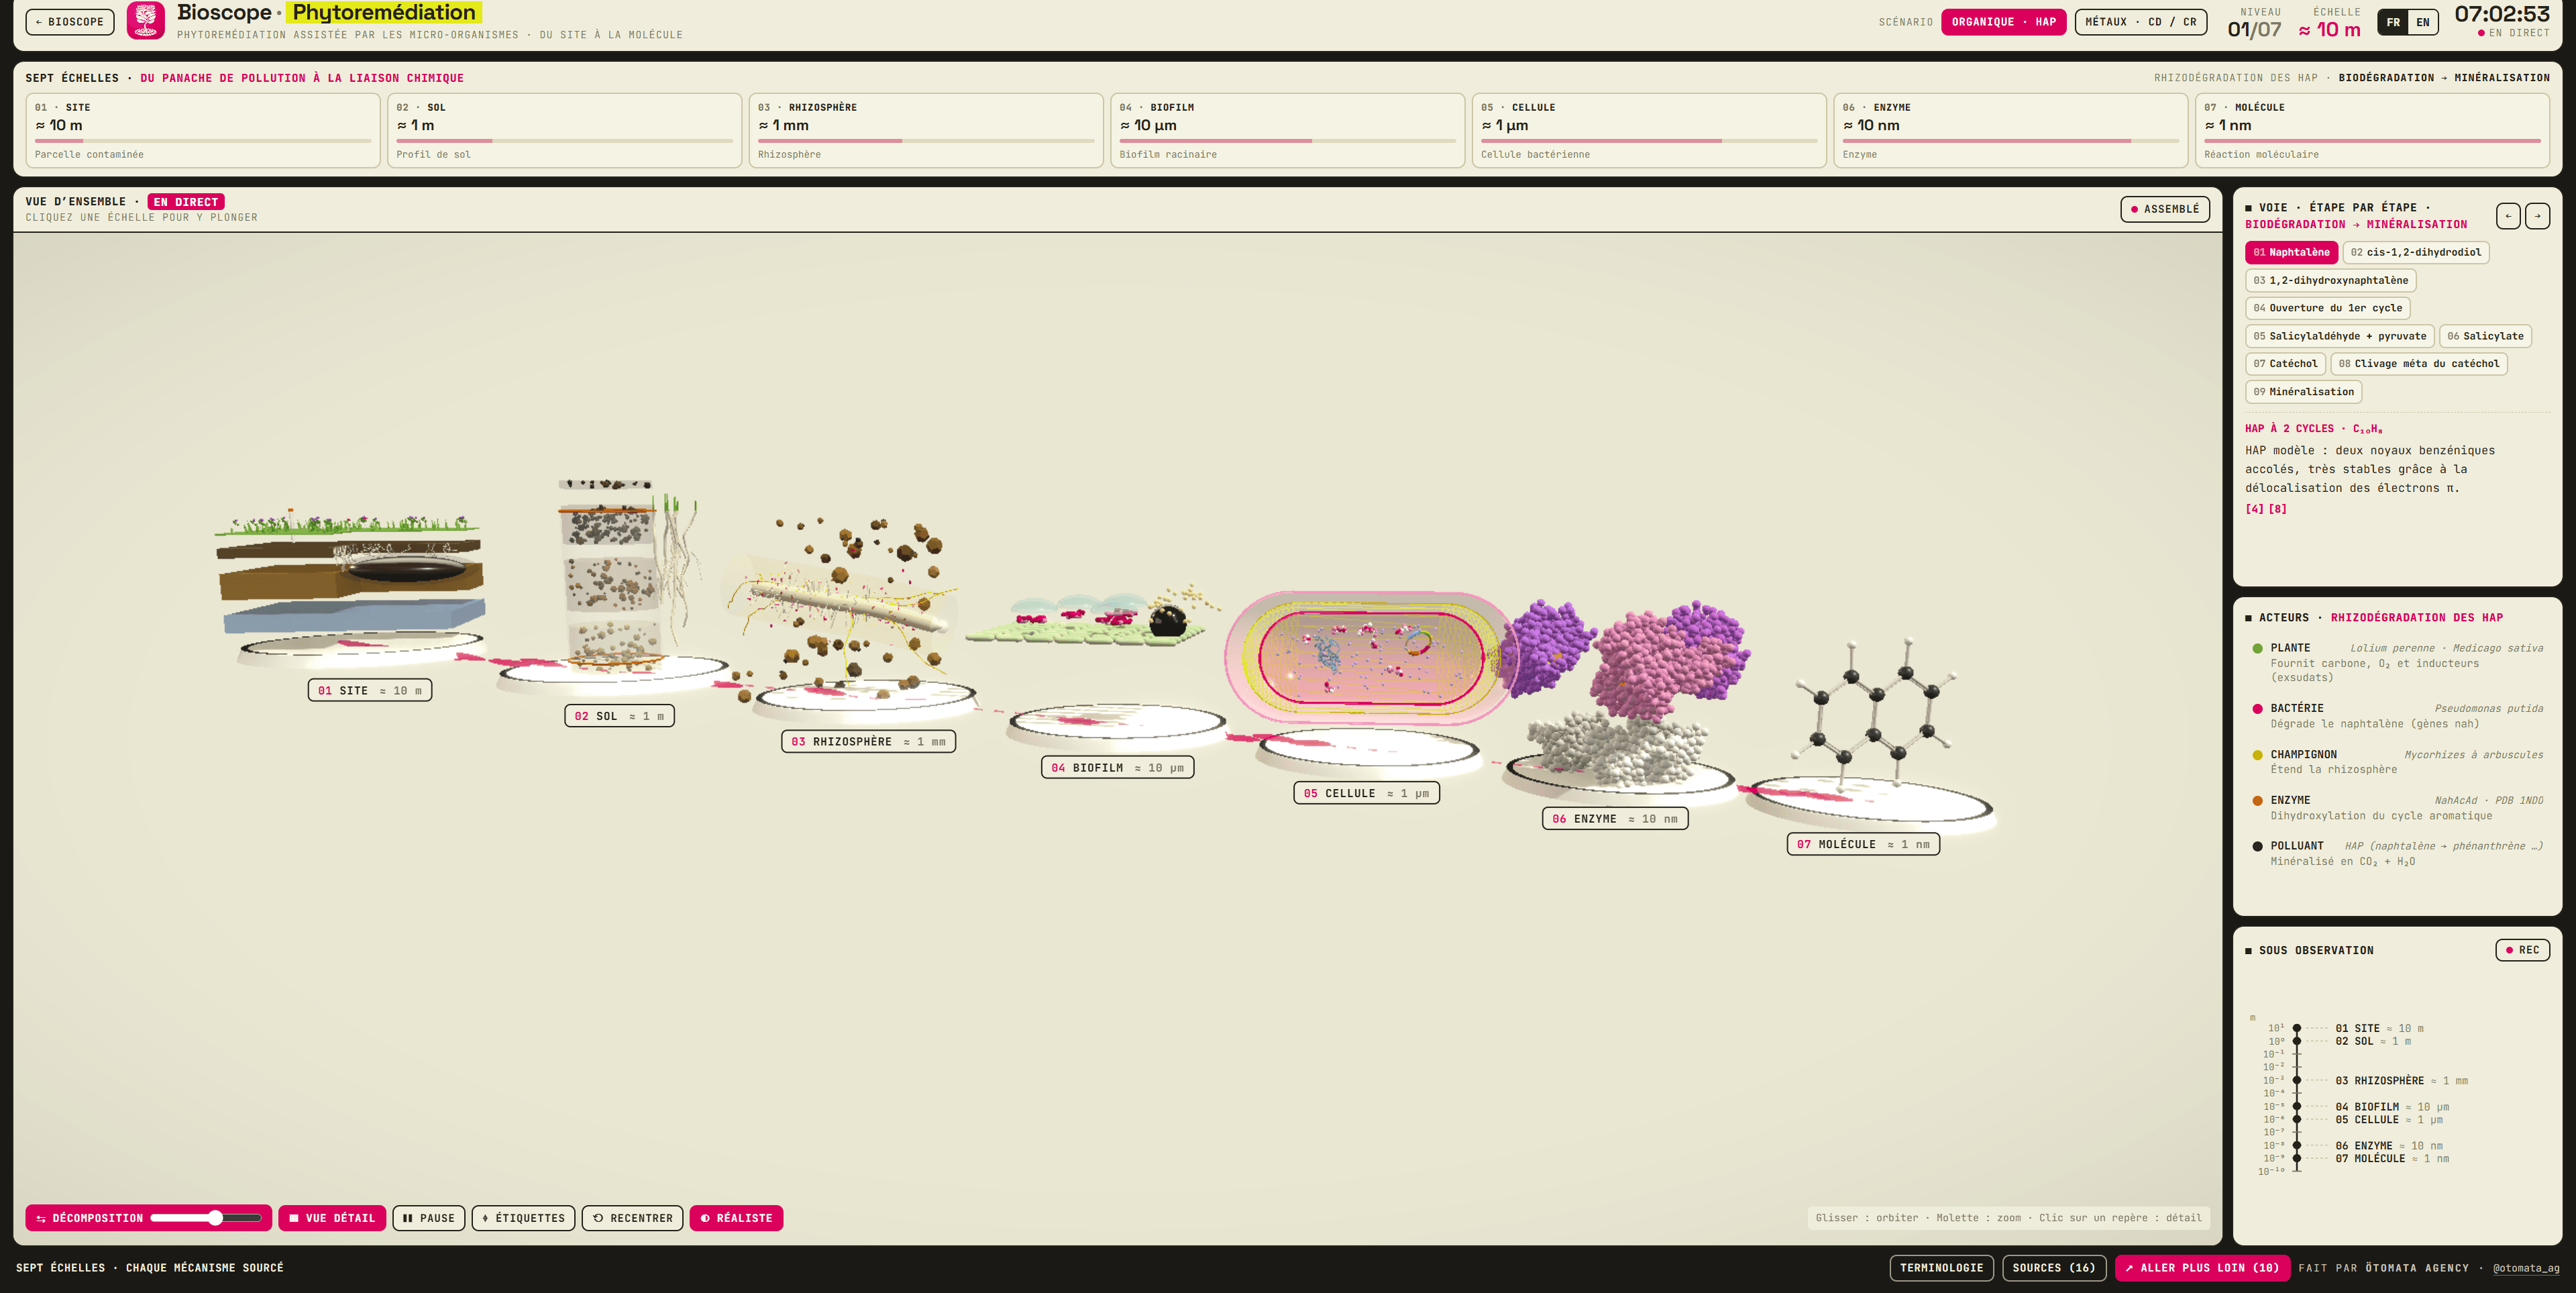Select the Organique HAP scenario
Image resolution: width=2576 pixels, height=1293 pixels.
pyautogui.click(x=2003, y=22)
